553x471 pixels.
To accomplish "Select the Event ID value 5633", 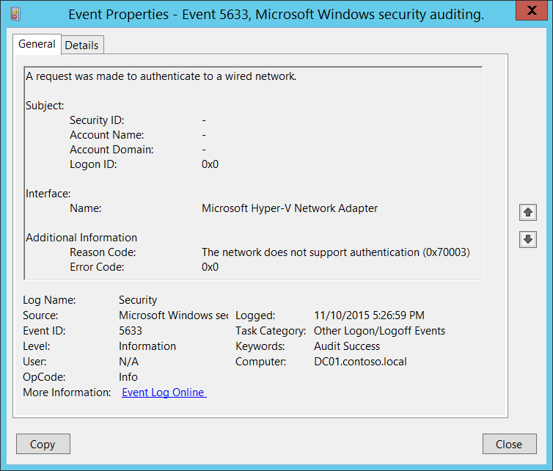I will (x=131, y=331).
